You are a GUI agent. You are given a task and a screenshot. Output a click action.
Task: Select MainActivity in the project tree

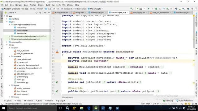tap(21, 27)
